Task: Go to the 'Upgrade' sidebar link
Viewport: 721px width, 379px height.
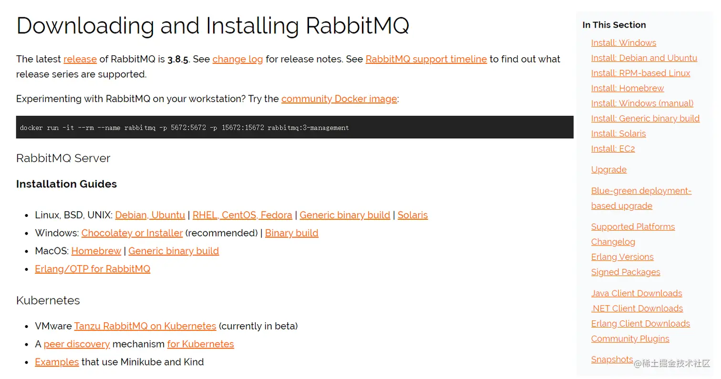Action: pos(609,170)
